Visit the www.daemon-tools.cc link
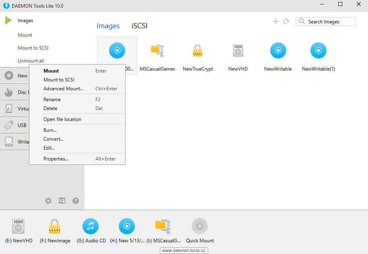 click(x=184, y=250)
